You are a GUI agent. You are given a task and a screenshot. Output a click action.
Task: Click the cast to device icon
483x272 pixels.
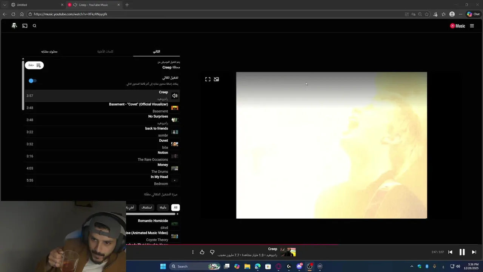click(x=25, y=26)
